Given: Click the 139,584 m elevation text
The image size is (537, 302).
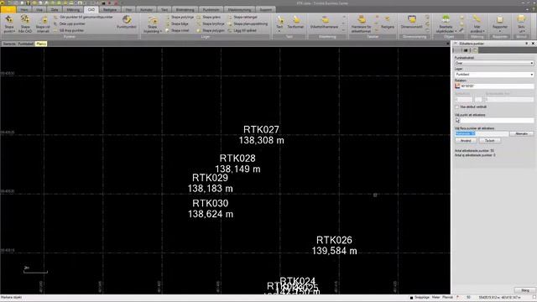Looking at the screenshot, I should click(x=334, y=251).
